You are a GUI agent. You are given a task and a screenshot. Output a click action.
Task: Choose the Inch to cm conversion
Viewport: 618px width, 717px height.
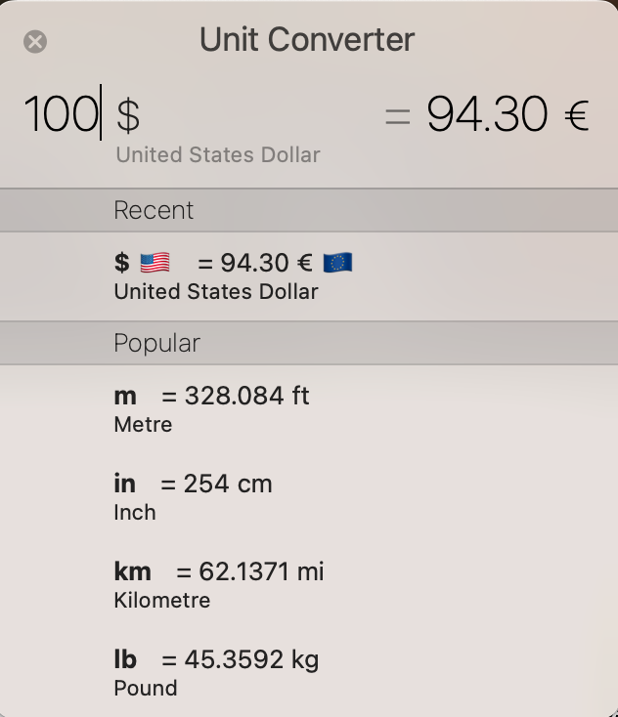(309, 496)
